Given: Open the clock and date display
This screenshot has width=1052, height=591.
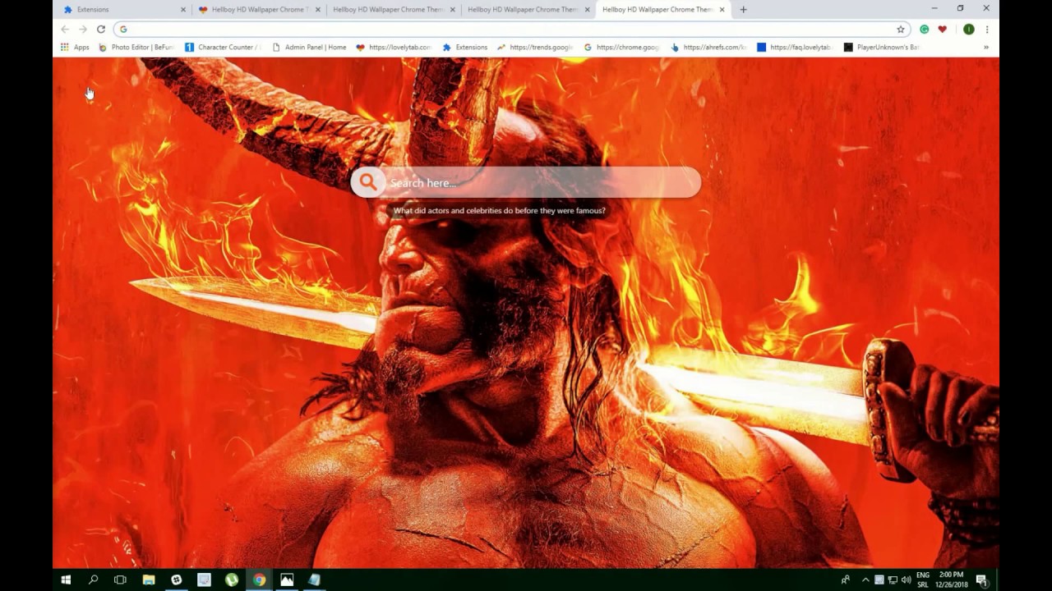Looking at the screenshot, I should coord(951,580).
